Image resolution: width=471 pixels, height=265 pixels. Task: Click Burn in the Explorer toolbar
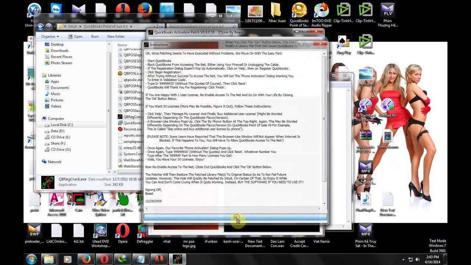95,36
